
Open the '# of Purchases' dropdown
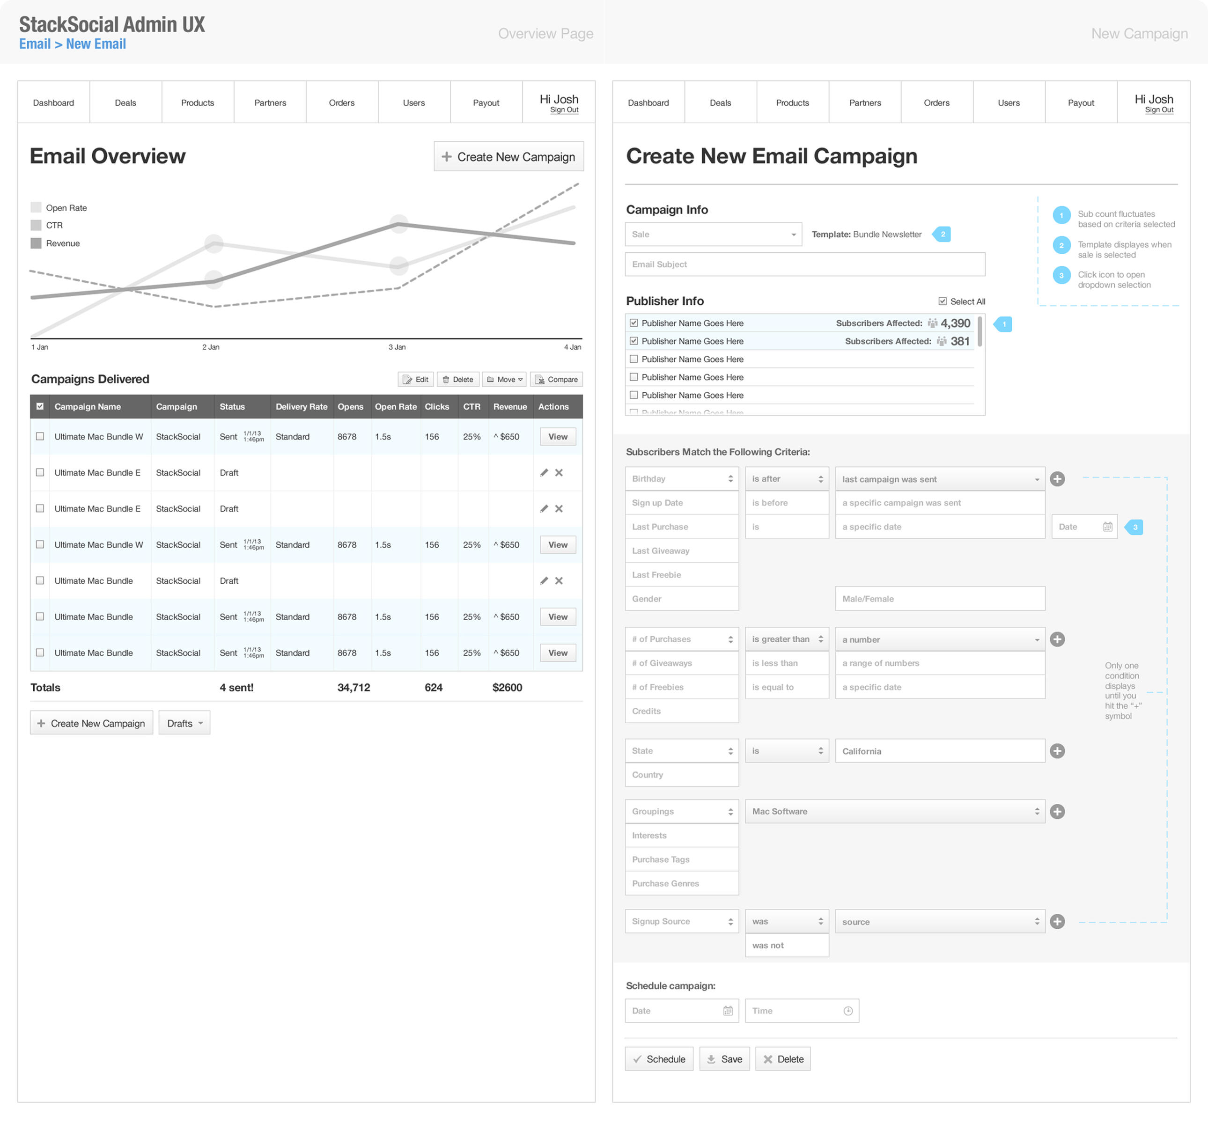click(x=682, y=639)
